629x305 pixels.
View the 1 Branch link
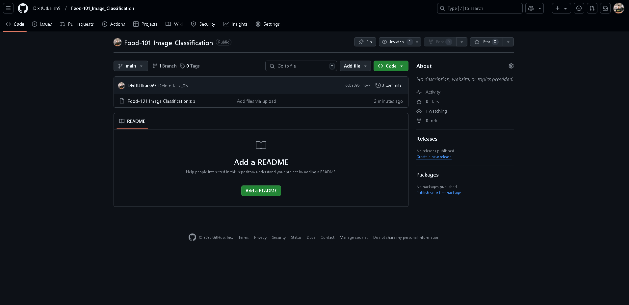click(x=165, y=66)
